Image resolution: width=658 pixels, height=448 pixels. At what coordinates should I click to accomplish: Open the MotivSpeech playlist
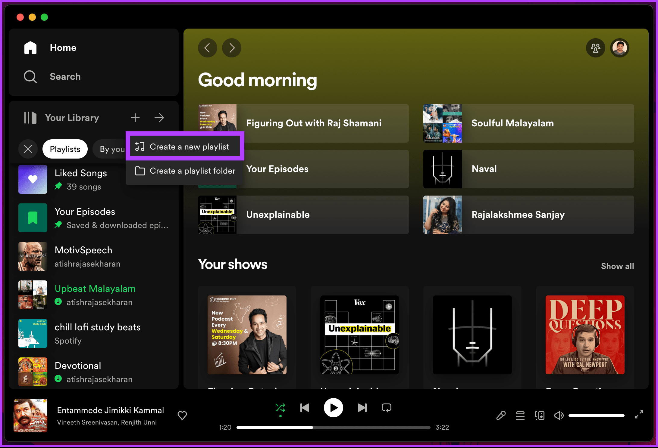tap(94, 256)
